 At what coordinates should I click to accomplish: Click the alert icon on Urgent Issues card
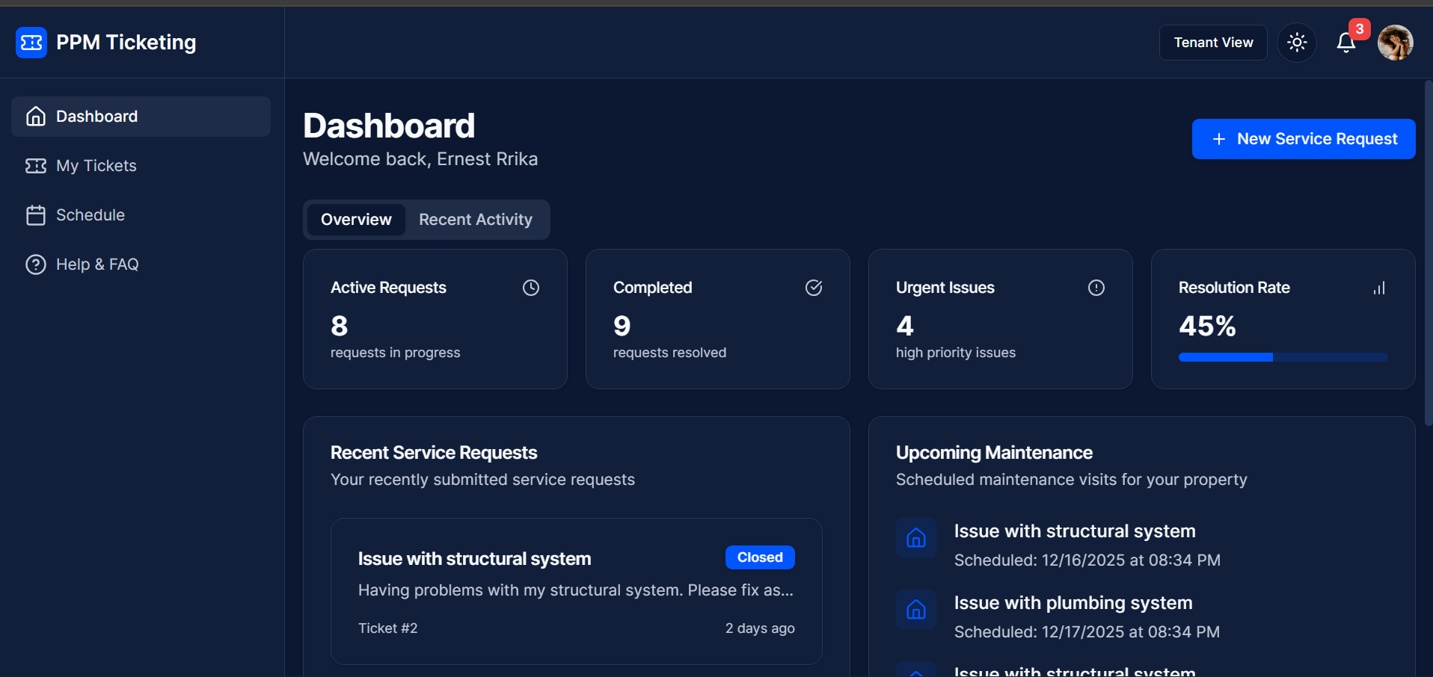coord(1096,288)
